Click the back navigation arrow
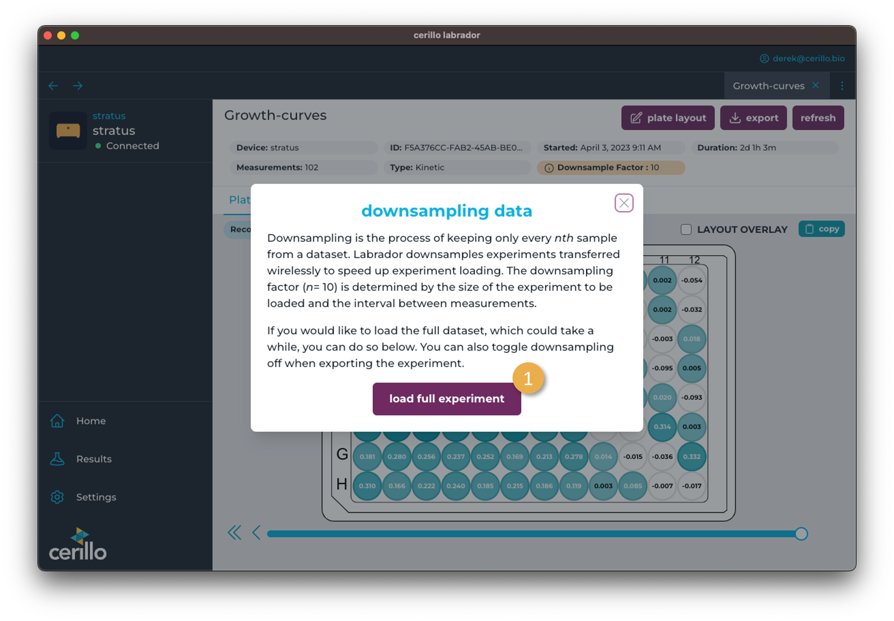 [53, 86]
